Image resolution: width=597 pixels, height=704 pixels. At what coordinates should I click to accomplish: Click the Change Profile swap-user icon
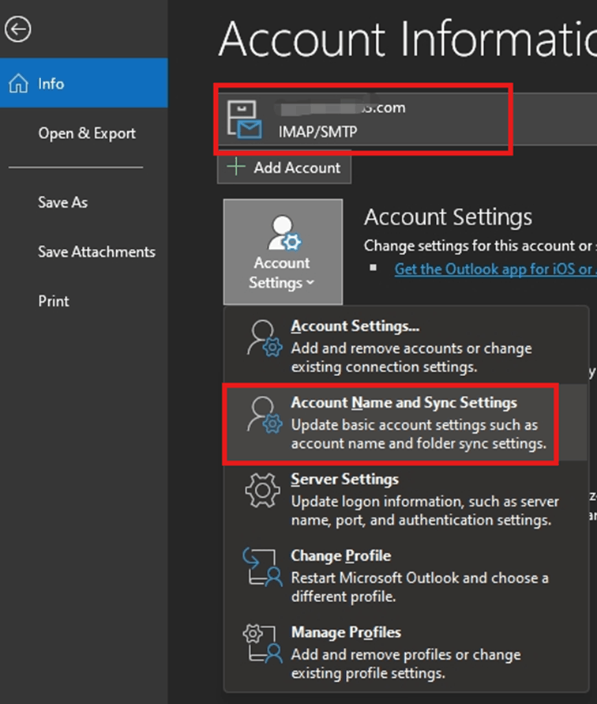pyautogui.click(x=263, y=567)
